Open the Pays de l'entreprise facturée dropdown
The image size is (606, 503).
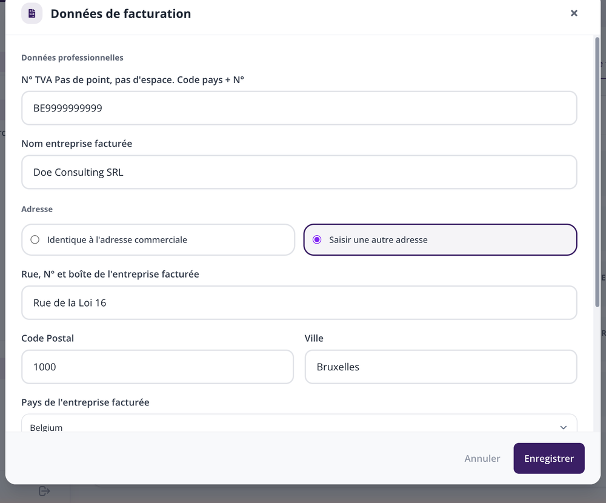click(x=299, y=424)
